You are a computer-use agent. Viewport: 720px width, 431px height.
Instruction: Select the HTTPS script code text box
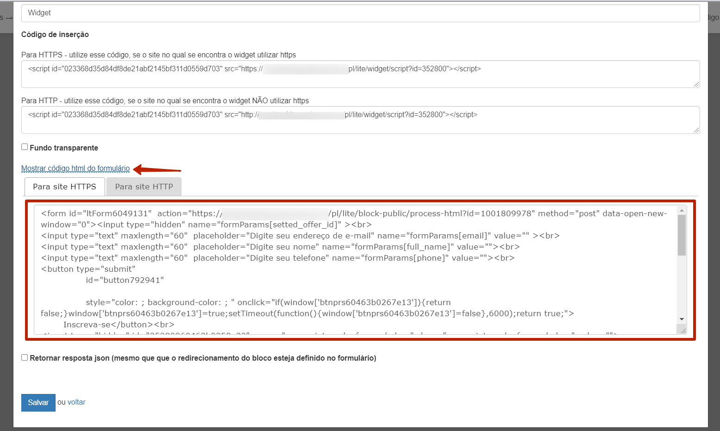(360, 74)
